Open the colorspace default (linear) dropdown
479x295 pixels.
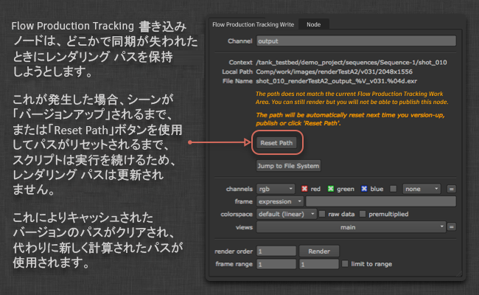point(286,214)
